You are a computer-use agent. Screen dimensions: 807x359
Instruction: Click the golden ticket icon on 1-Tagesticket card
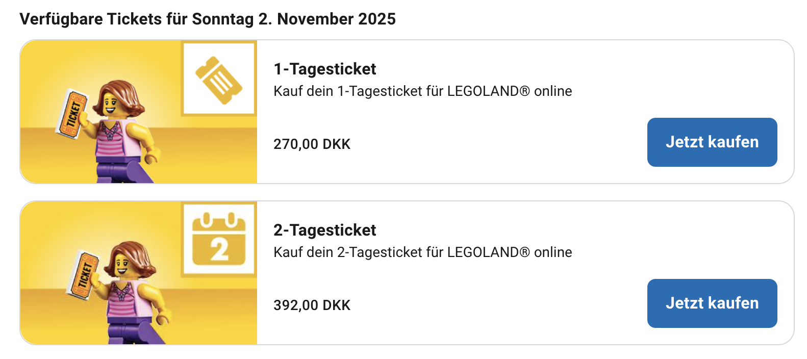(219, 80)
